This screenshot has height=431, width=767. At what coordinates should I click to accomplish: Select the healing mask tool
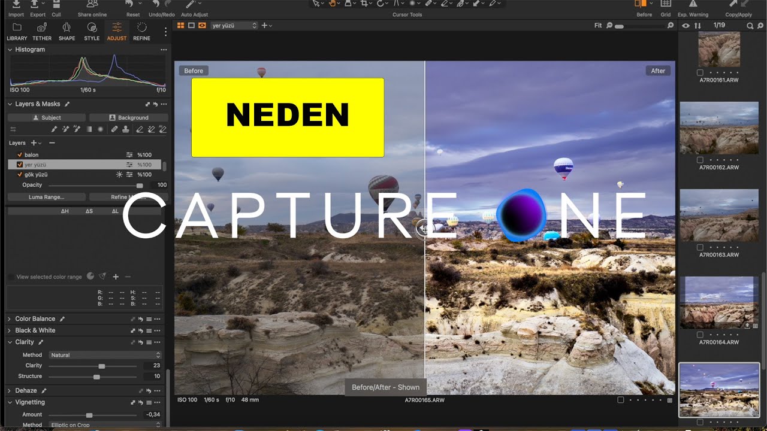[x=114, y=129]
